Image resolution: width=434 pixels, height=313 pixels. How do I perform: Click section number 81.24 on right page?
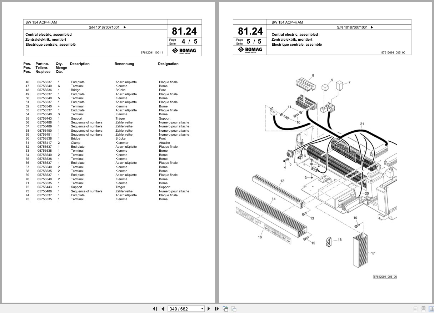pos(250,31)
